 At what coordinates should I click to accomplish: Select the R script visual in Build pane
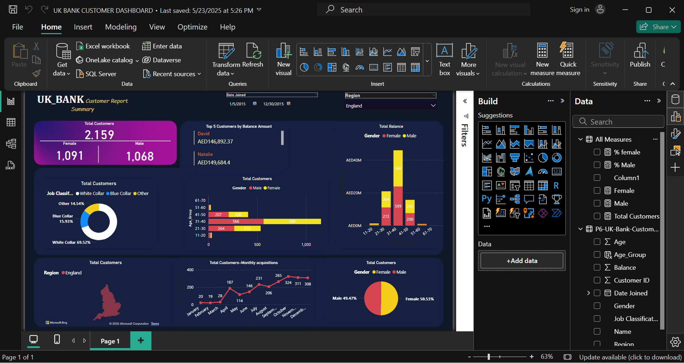coord(556,185)
